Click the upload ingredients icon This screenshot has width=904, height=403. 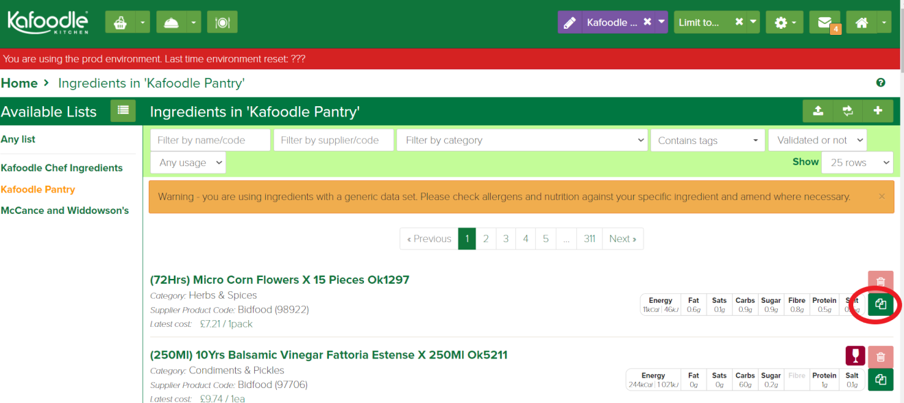tap(818, 111)
